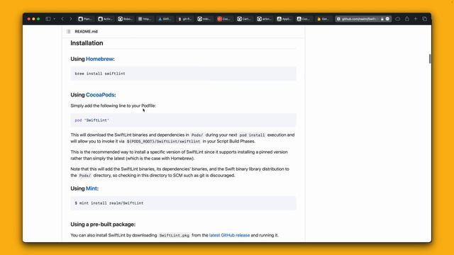Switch to the 'mikl...' GitHub tab
The width and height of the screenshot is (454, 255).
pyautogui.click(x=204, y=19)
